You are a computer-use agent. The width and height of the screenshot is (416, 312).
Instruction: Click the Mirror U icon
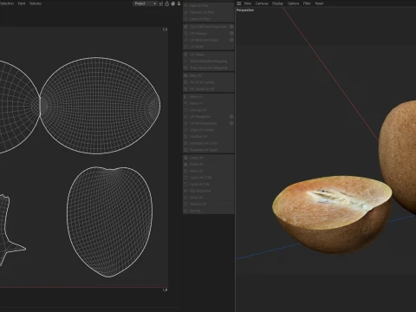(x=185, y=96)
